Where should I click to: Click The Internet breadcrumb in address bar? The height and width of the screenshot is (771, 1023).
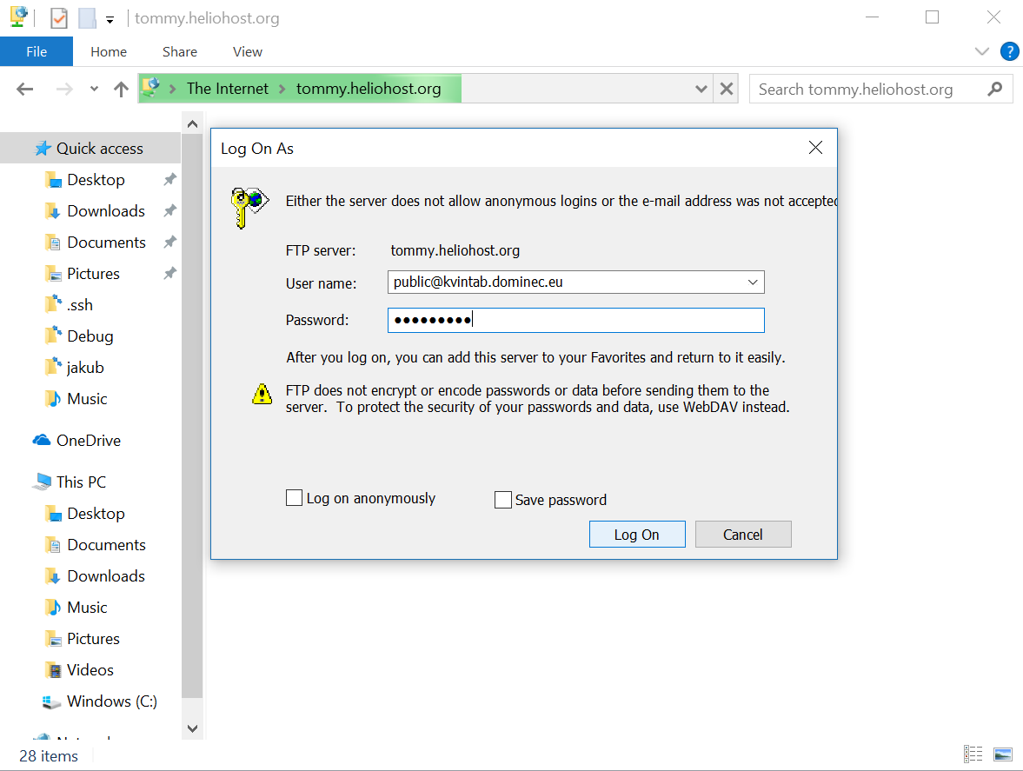tap(227, 89)
